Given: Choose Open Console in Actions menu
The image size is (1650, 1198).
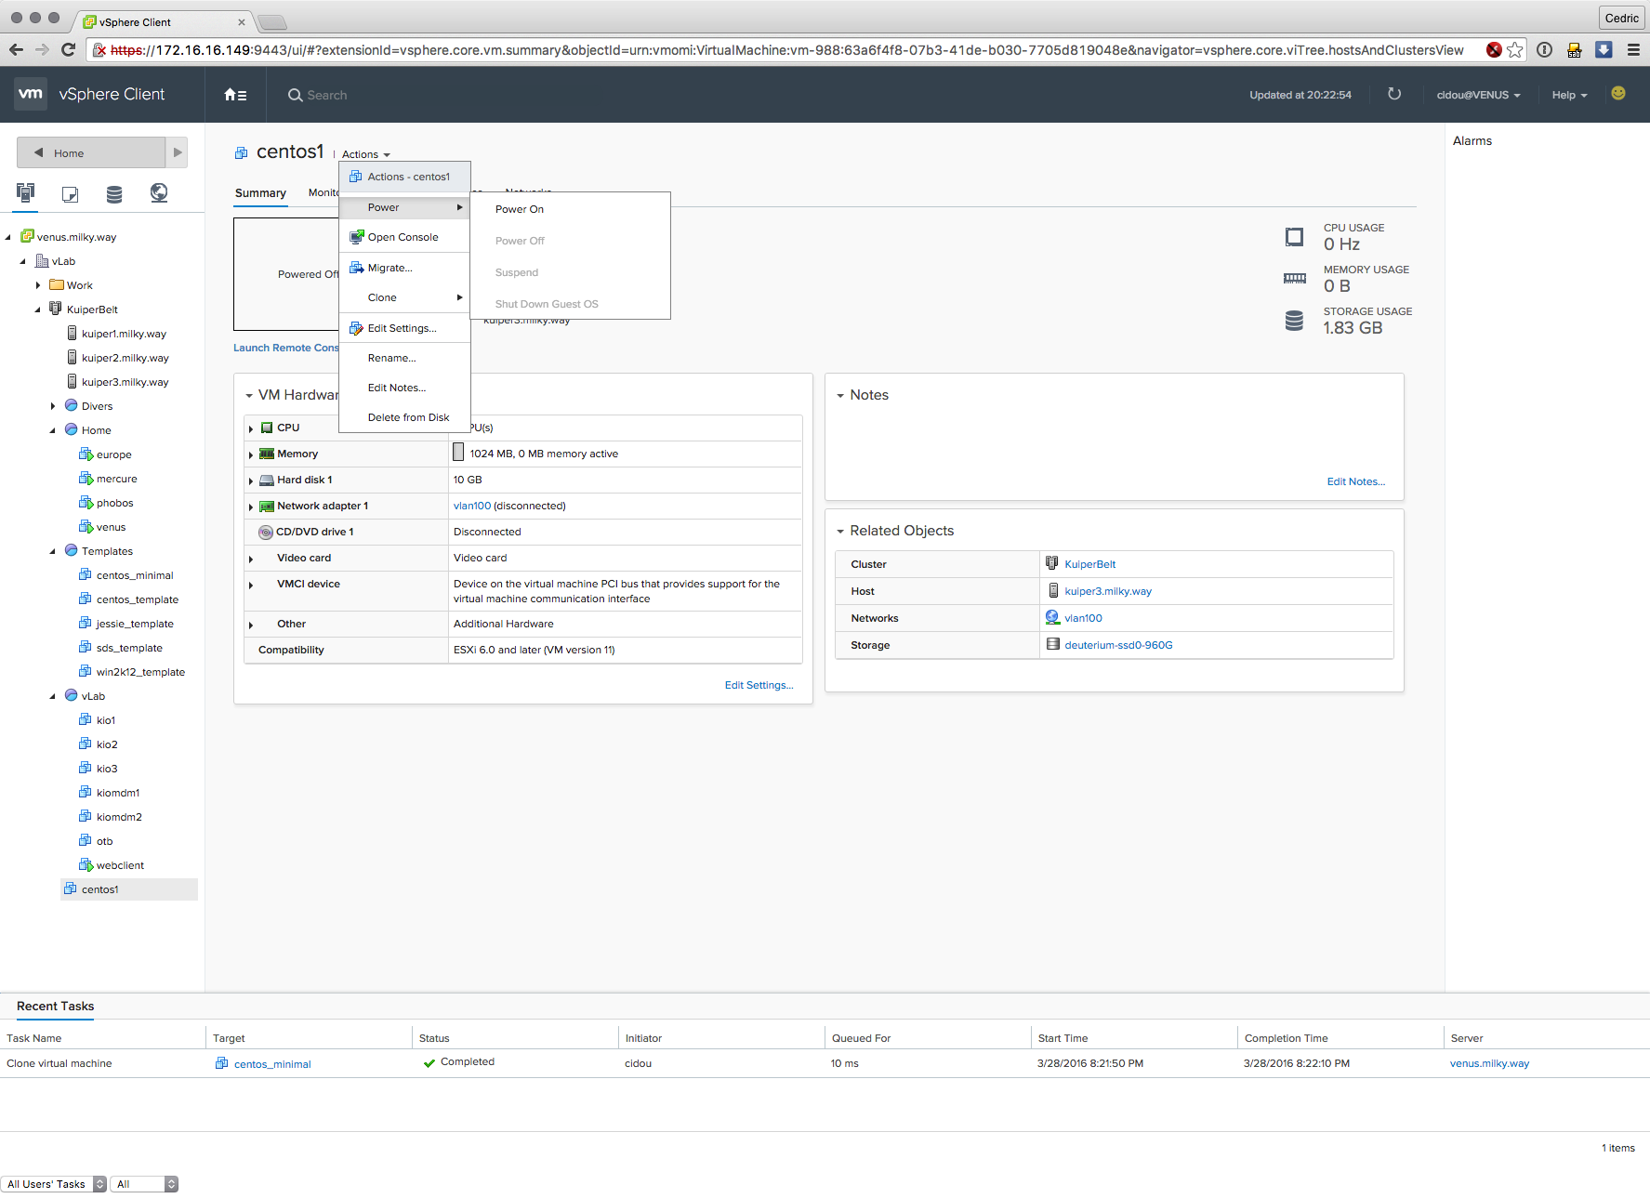Looking at the screenshot, I should point(403,237).
